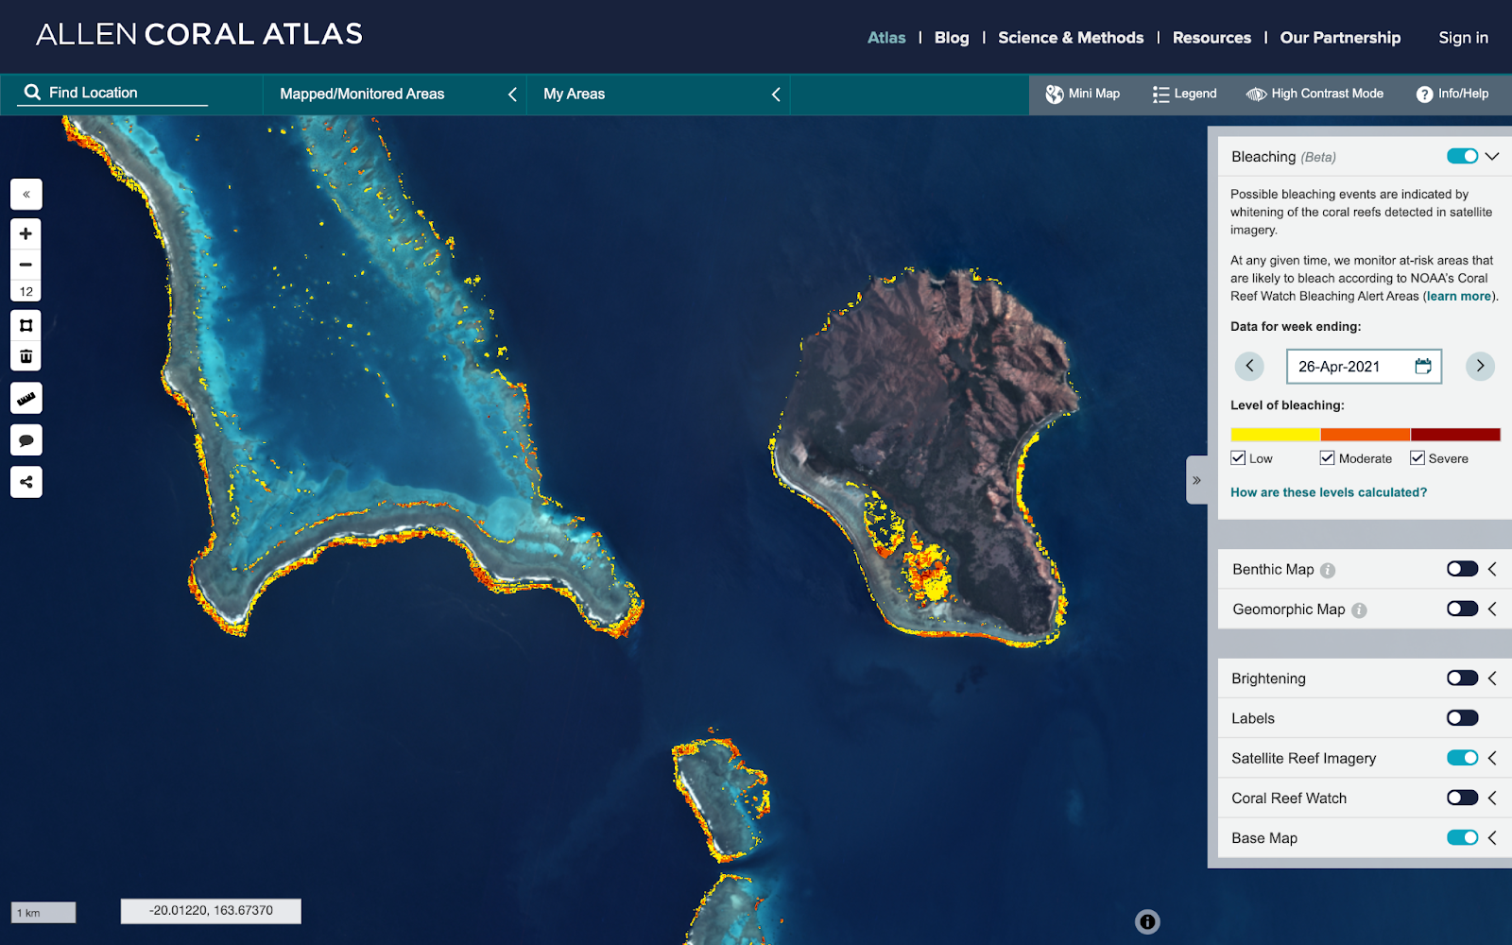Viewport: 1512px width, 945px height.
Task: Activate the ruler measure tool
Action: coord(26,399)
